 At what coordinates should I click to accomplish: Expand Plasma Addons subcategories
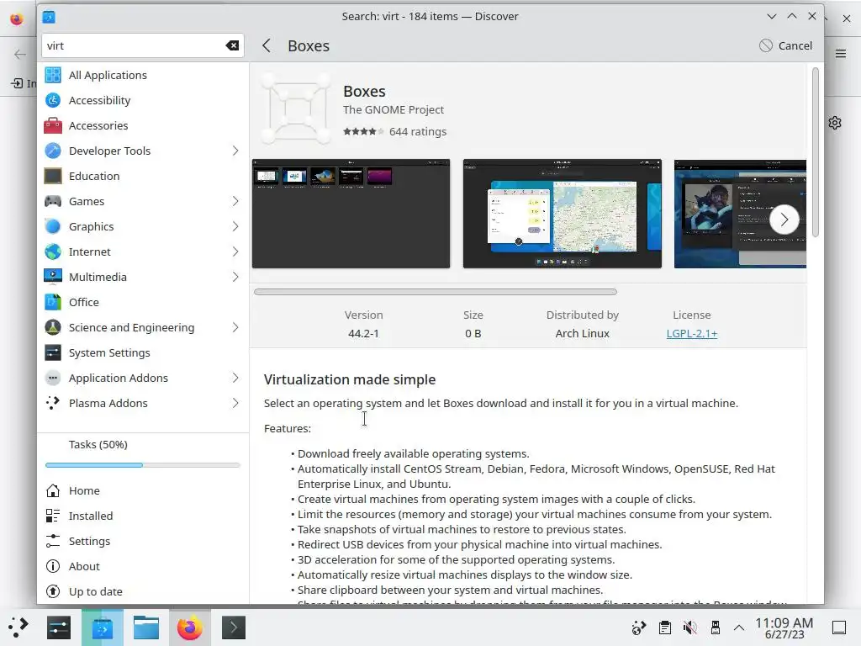point(235,404)
